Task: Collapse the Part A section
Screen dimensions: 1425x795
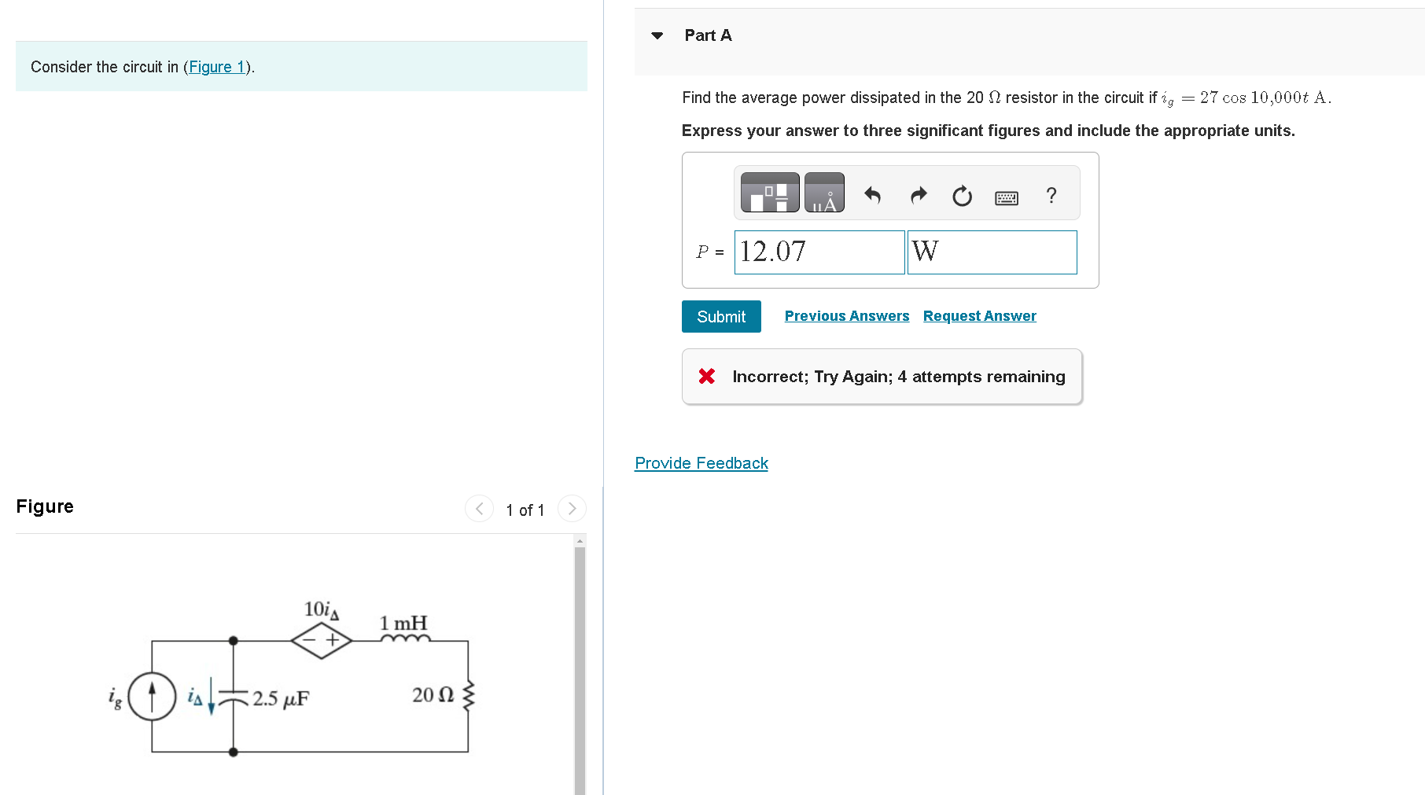Action: (657, 35)
